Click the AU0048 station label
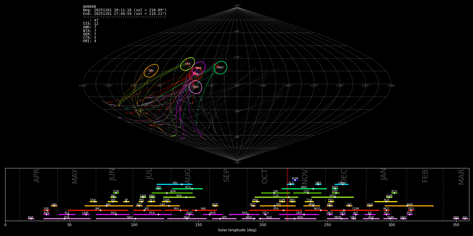Viewport: 473px width, 236px height. pos(89,7)
